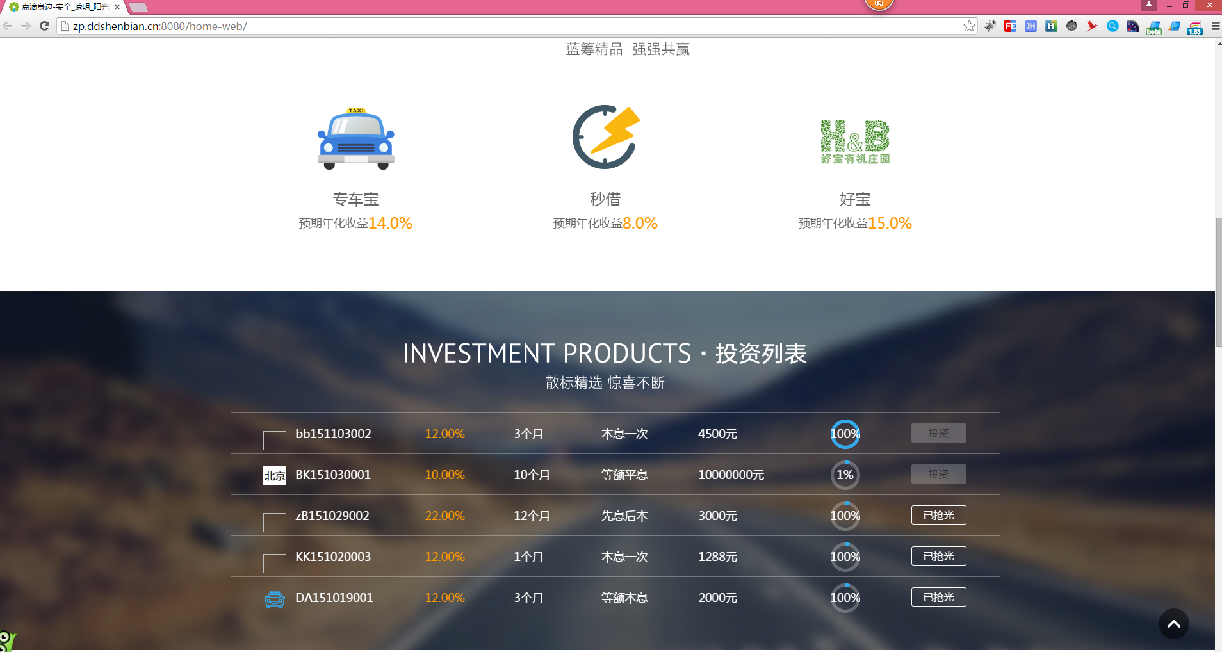The width and height of the screenshot is (1222, 652).
Task: Click the 投资 button for bb151103002
Action: [x=939, y=433]
